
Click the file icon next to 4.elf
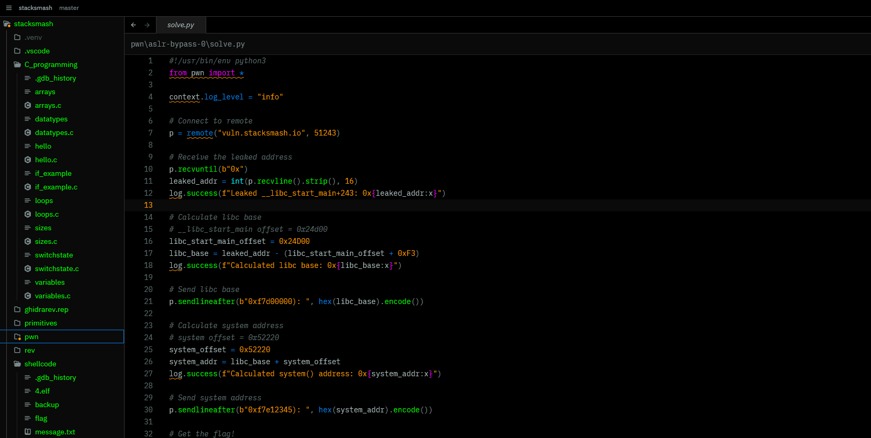click(28, 391)
